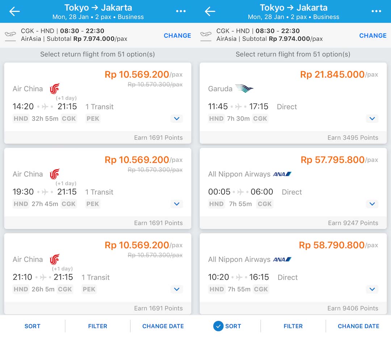Click the back arrow on the left panel

pos(14,11)
